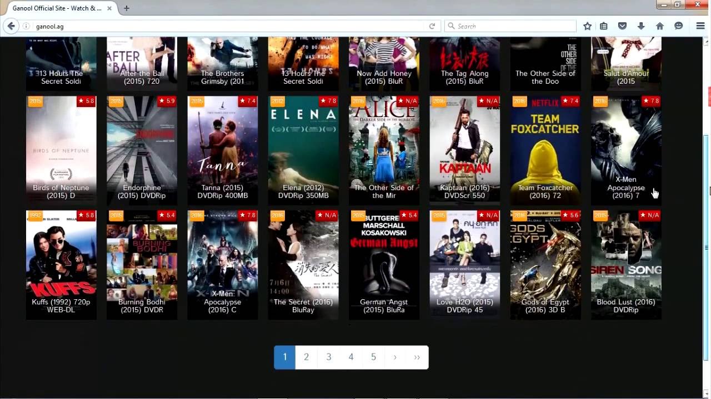
Task: Click the Search input field
Action: tap(510, 26)
